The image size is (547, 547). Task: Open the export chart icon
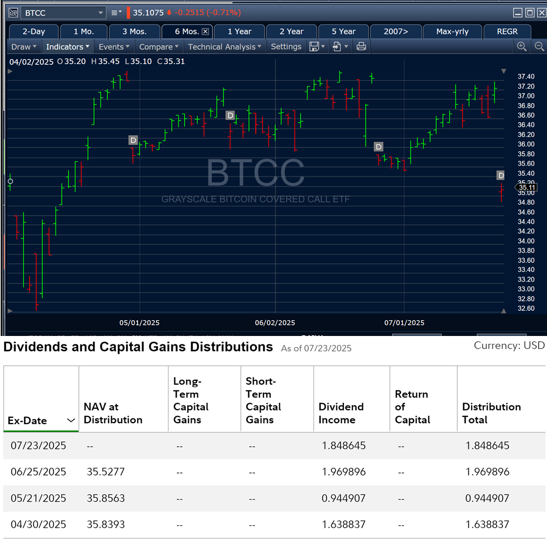click(x=338, y=46)
